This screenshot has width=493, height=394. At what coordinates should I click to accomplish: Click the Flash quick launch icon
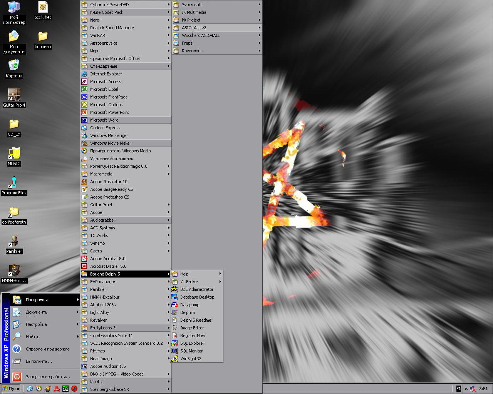click(74, 389)
